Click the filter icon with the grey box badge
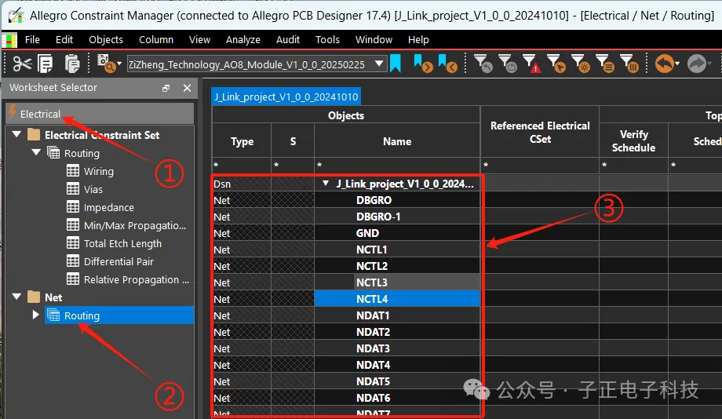 click(508, 64)
